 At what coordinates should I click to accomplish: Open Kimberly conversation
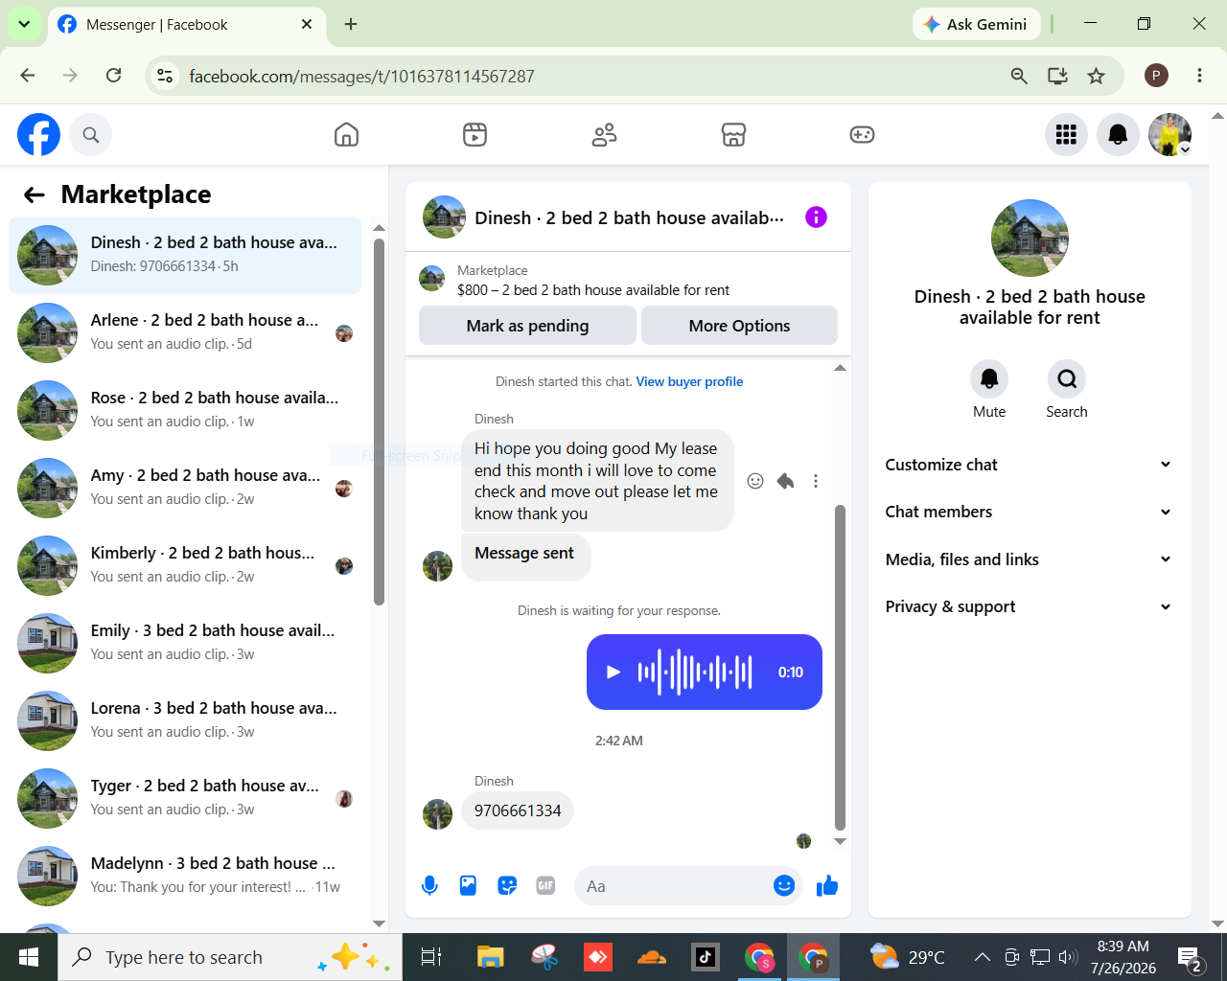(185, 565)
